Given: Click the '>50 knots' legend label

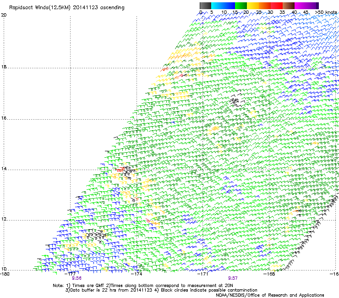Looking at the screenshot, I should [326, 12].
